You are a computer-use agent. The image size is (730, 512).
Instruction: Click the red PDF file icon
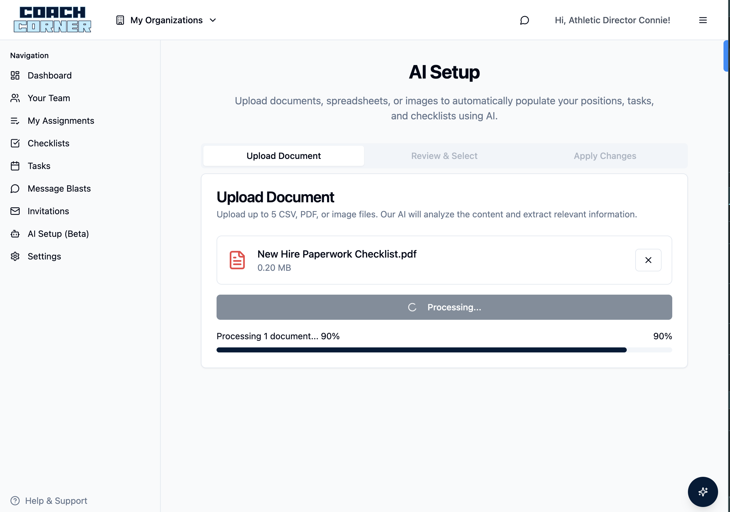(237, 260)
